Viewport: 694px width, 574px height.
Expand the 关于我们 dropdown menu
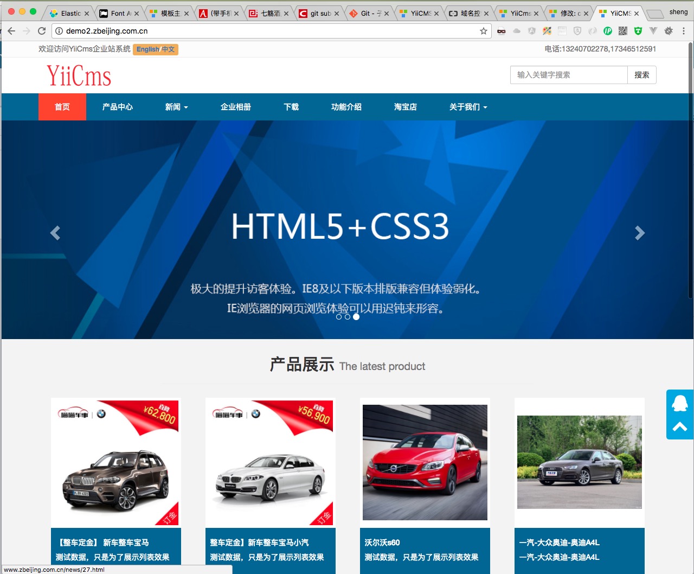tap(468, 107)
